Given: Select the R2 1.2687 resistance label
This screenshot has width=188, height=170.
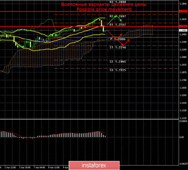Looking at the screenshot, I should (117, 16).
